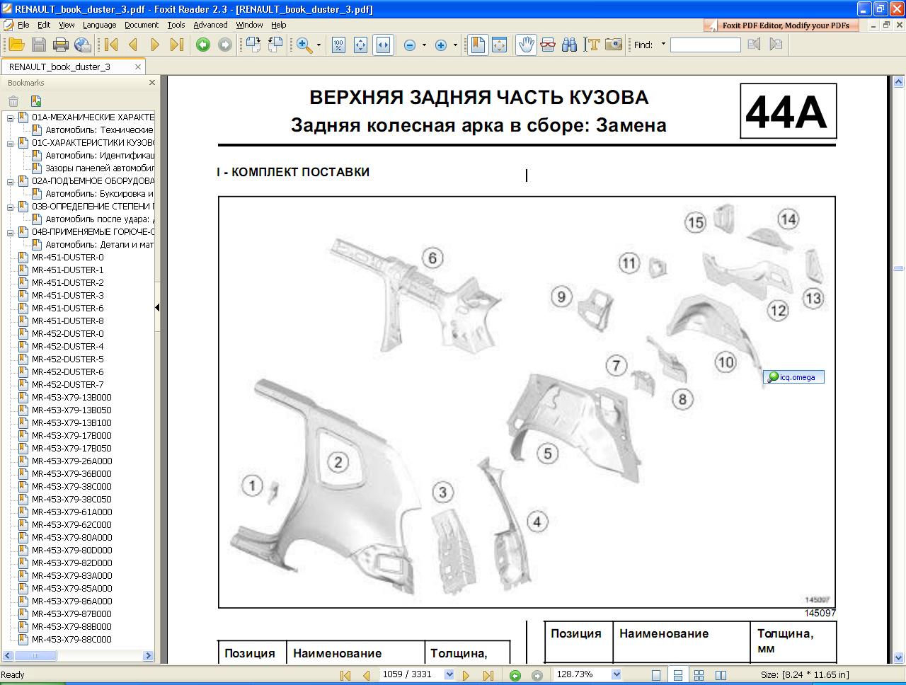Delete bookmark with trash icon
This screenshot has width=906, height=685.
coord(13,100)
